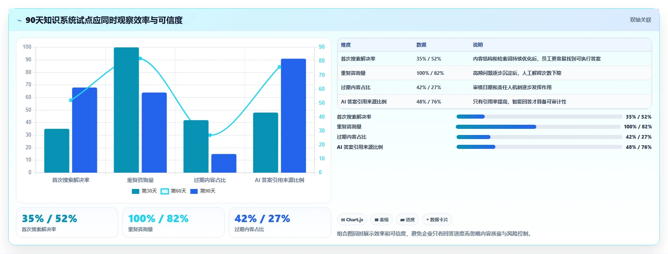Click the 第30天 bar for AI 答案引用来源比例

265,142
